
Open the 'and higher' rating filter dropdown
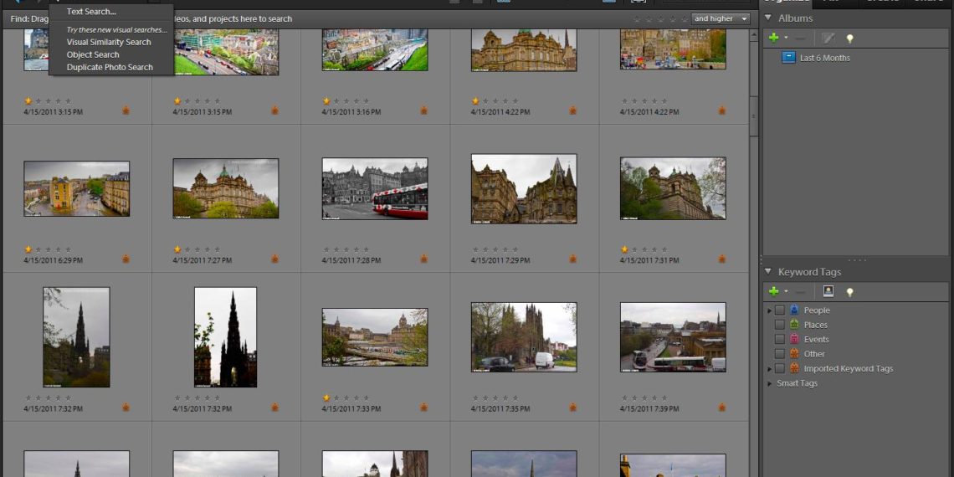click(721, 19)
